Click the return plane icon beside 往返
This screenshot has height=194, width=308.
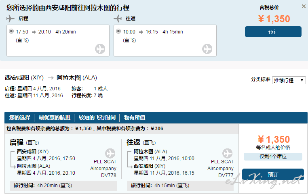coord(118,19)
